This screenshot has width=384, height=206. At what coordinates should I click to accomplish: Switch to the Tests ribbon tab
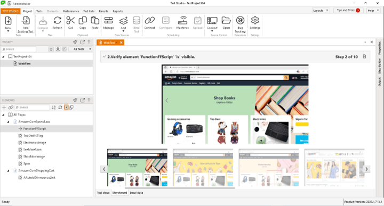39,11
